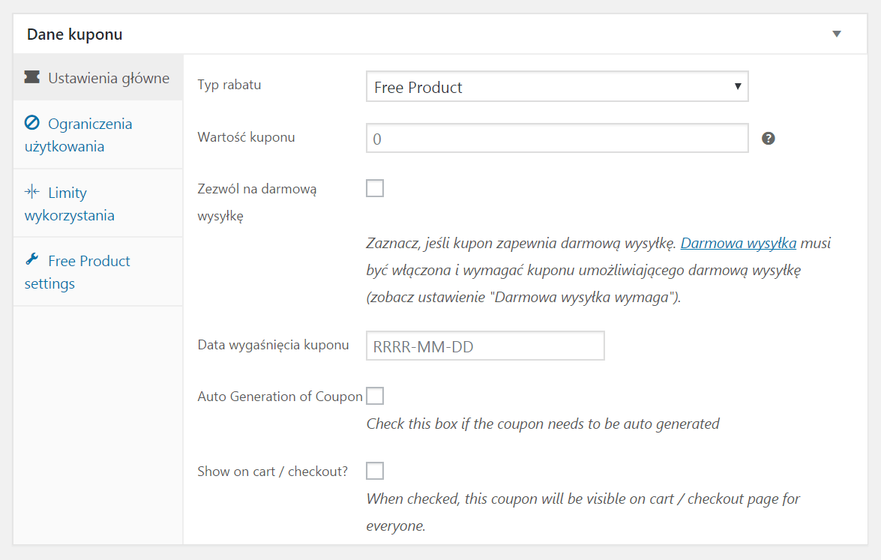Screen dimensions: 881x560
Task: Focus the Data wygaśnięcia kuponu date field
Action: (x=485, y=346)
